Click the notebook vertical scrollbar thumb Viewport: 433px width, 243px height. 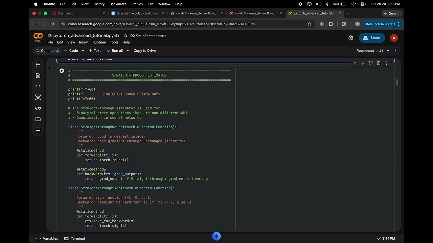pos(397,82)
